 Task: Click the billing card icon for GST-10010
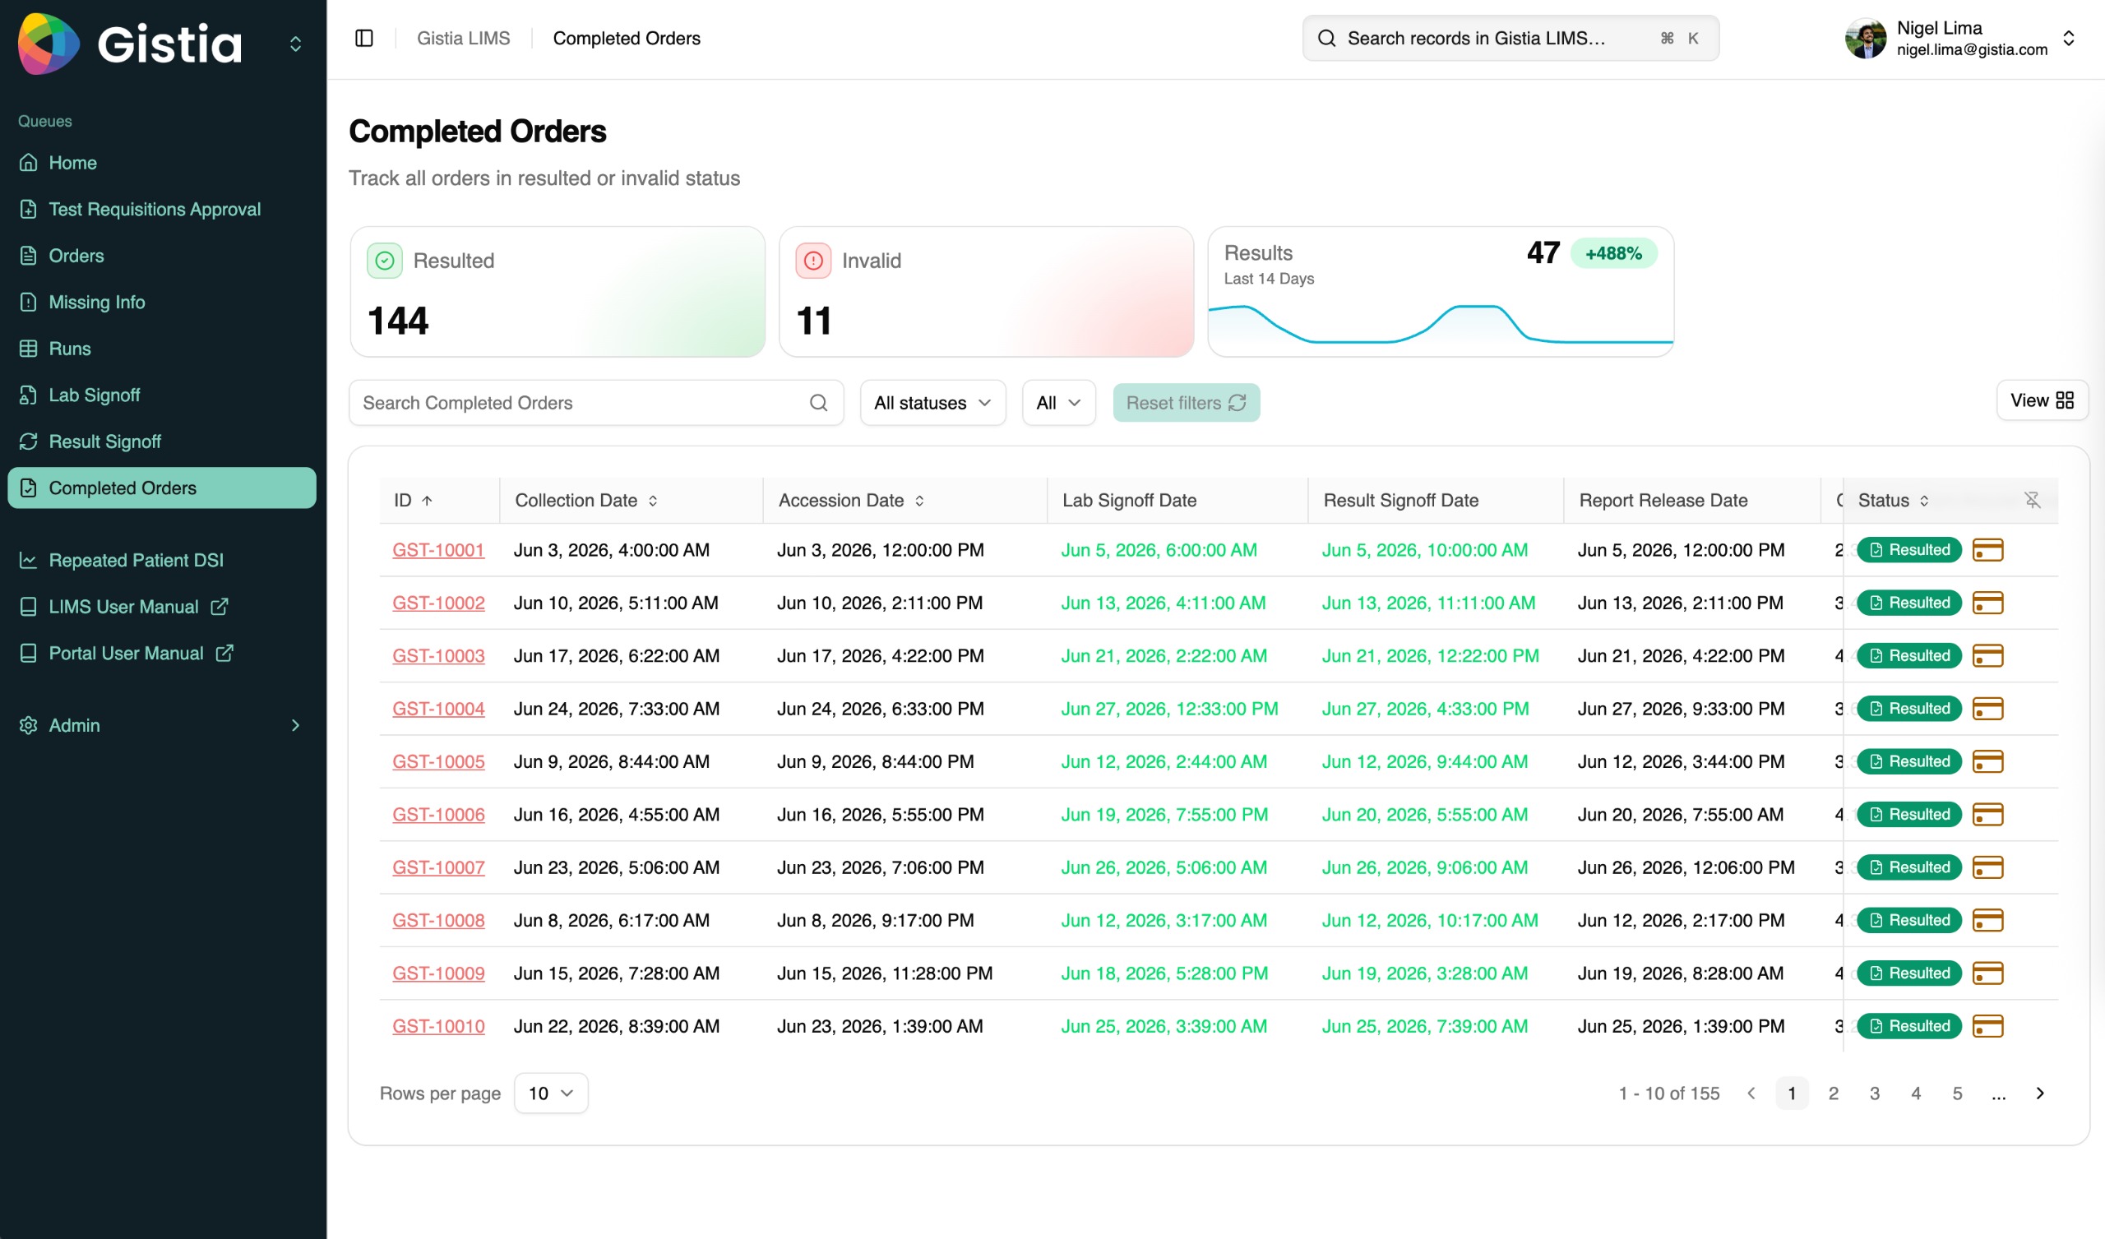[1987, 1026]
